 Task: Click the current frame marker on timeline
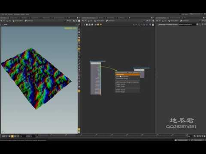point(37,135)
